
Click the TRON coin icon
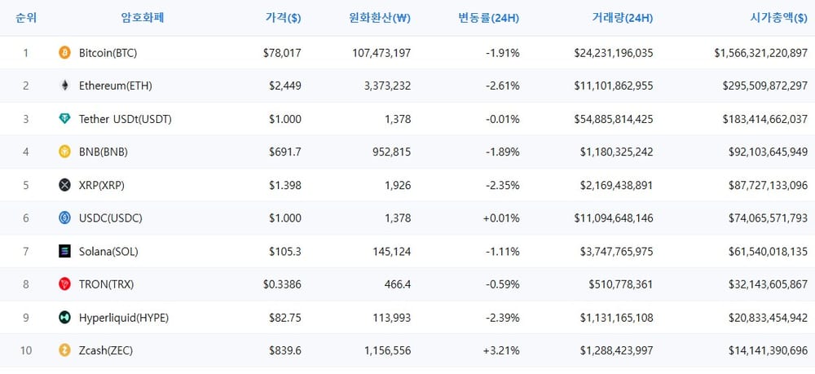pos(64,284)
